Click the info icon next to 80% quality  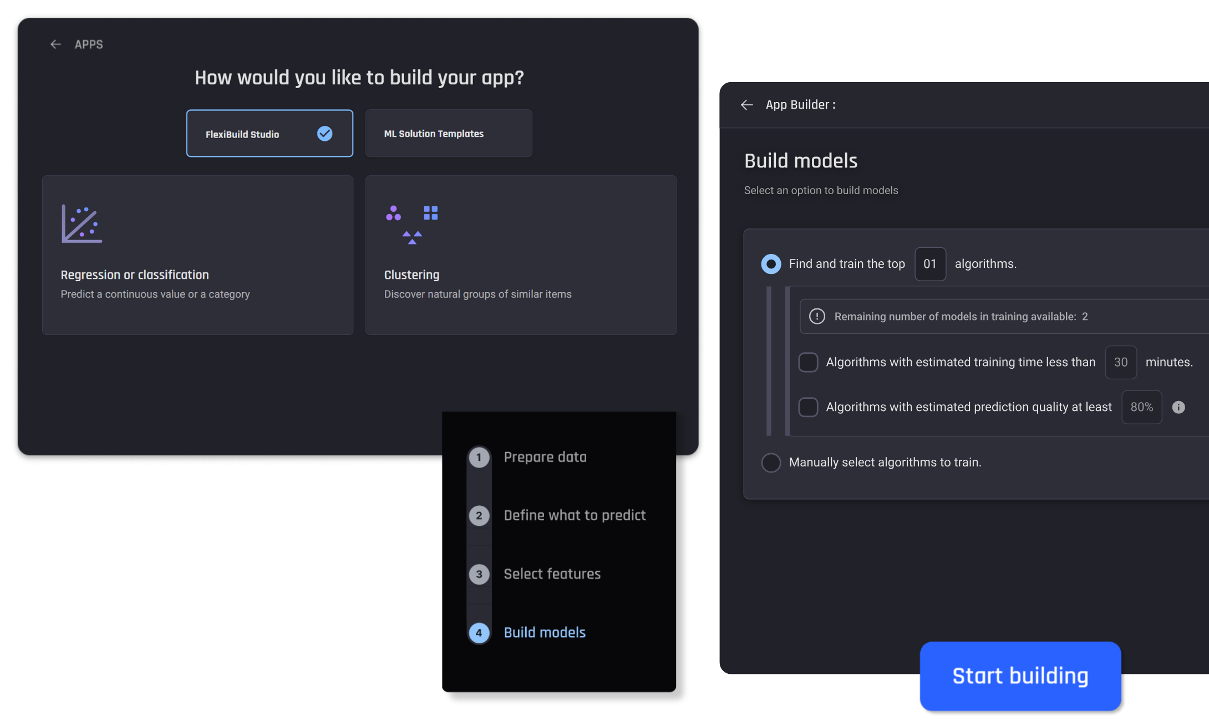1178,407
